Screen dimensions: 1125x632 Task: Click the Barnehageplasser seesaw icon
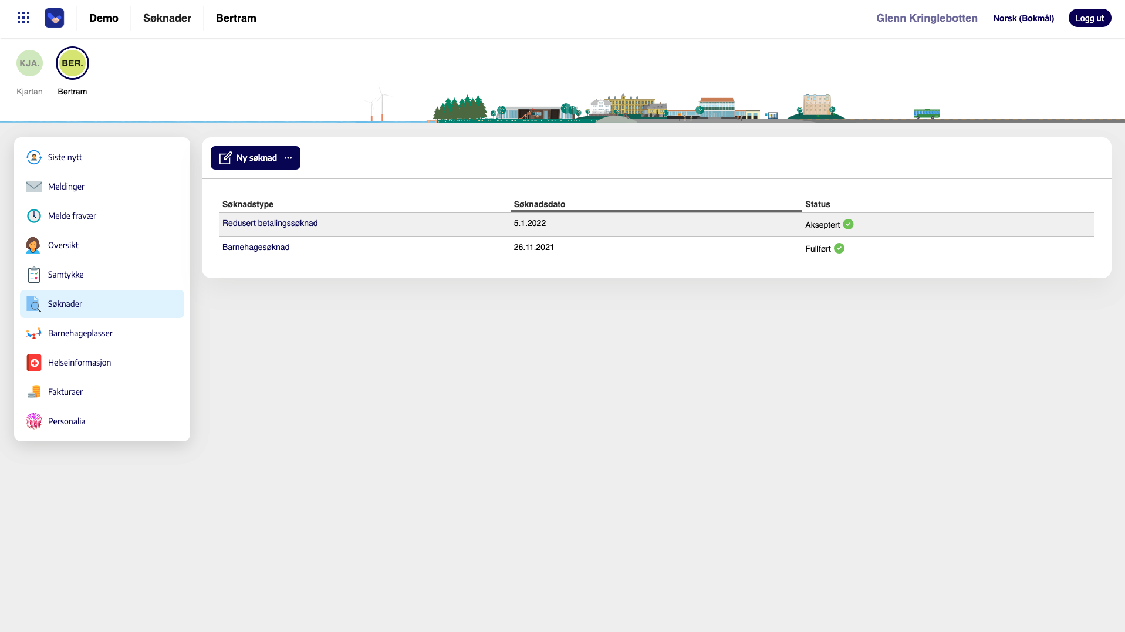[34, 333]
